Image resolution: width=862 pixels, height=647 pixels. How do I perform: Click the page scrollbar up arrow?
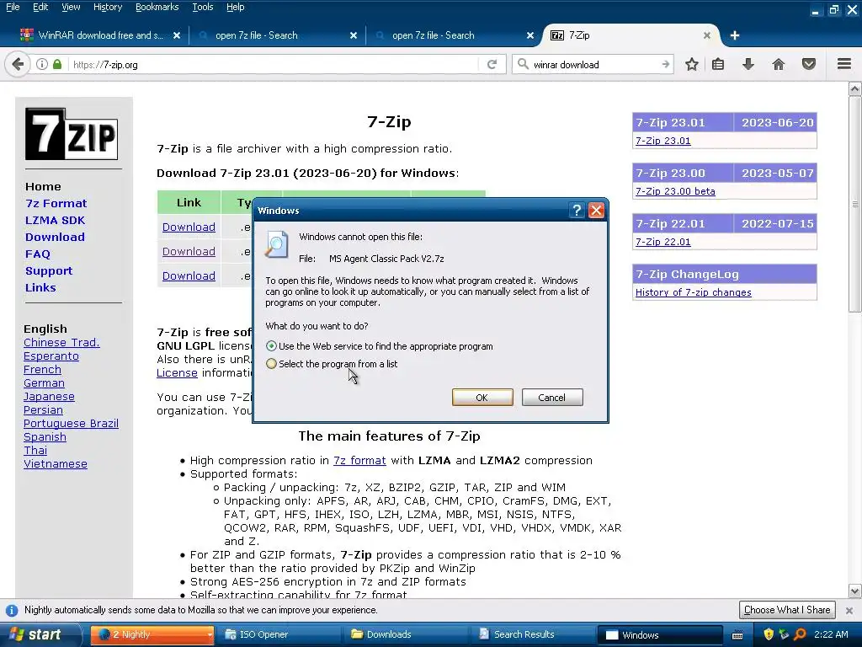(x=855, y=88)
